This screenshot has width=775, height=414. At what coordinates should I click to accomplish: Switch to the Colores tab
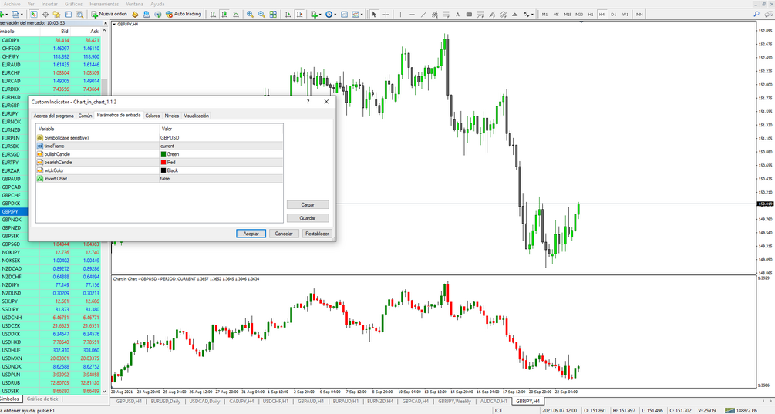tap(152, 116)
